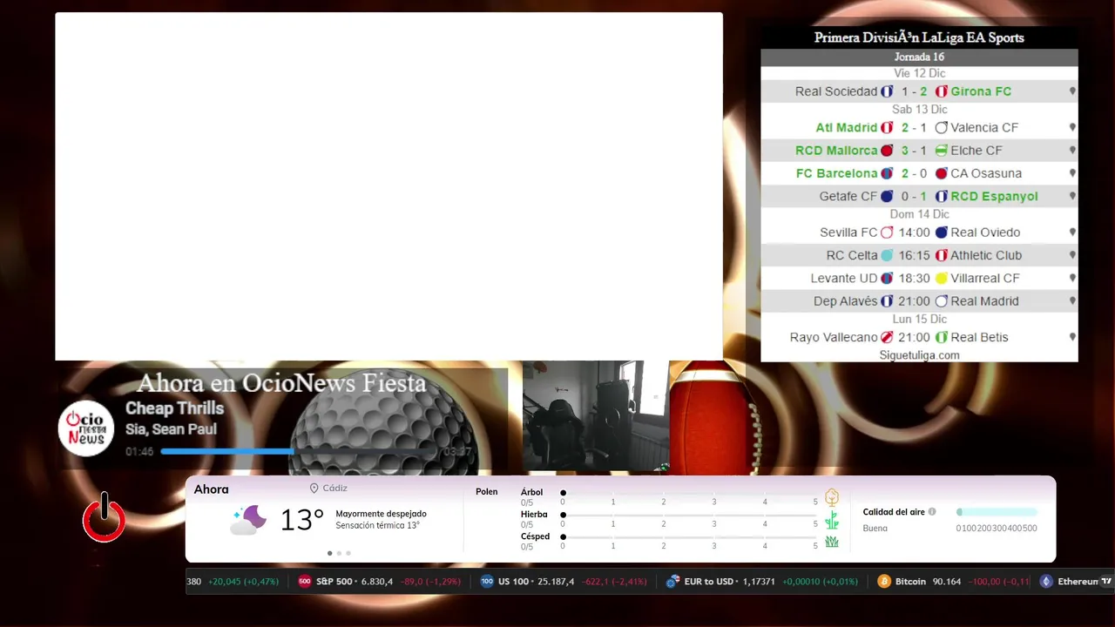Click the OcioNews Fiesta round logo

pos(86,428)
